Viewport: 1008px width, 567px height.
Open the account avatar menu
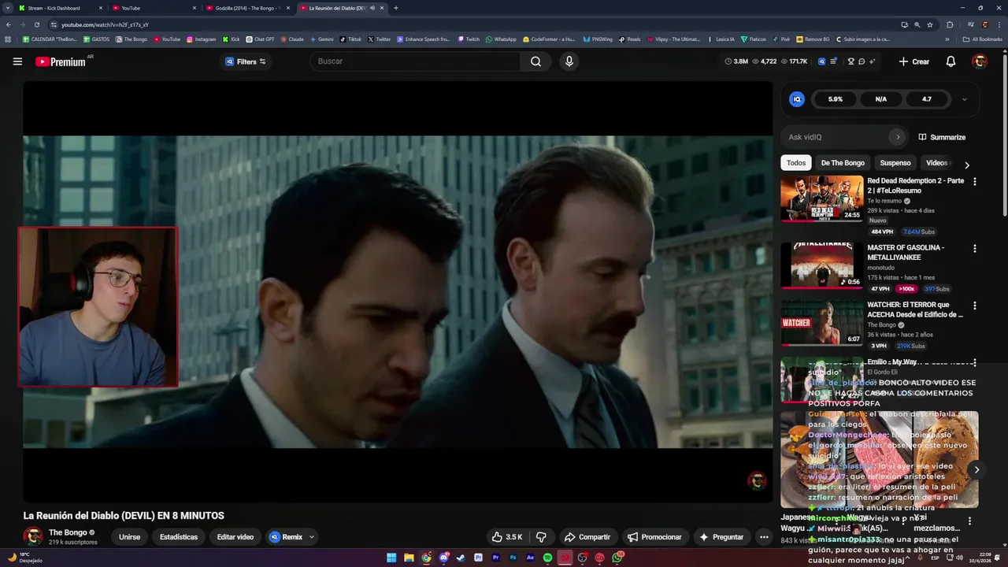point(980,61)
